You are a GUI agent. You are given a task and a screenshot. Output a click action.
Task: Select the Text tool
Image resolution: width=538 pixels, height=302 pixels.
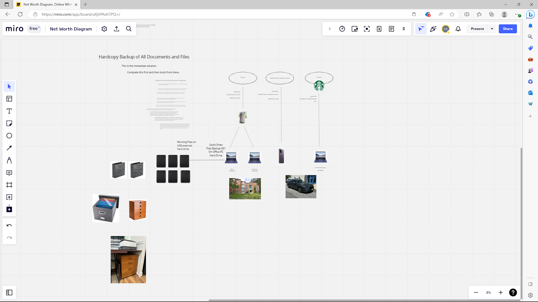(x=9, y=111)
